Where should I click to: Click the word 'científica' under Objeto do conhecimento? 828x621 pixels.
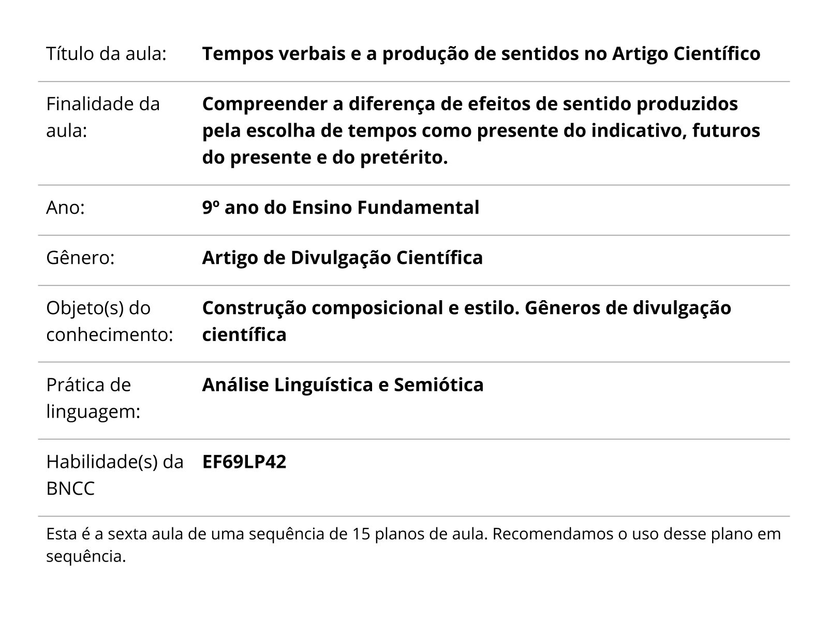click(244, 335)
